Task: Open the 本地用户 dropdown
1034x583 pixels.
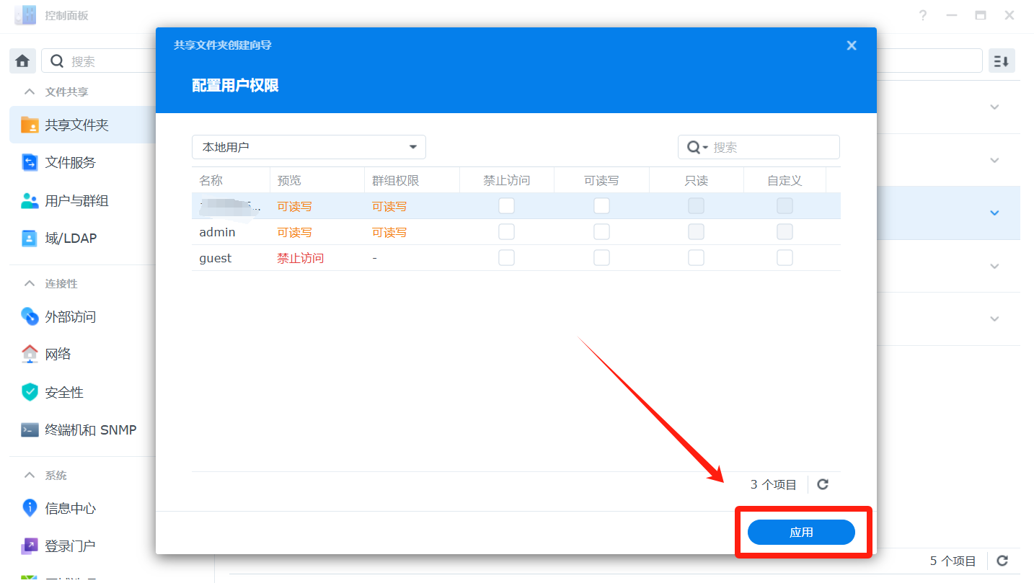Action: (x=309, y=147)
